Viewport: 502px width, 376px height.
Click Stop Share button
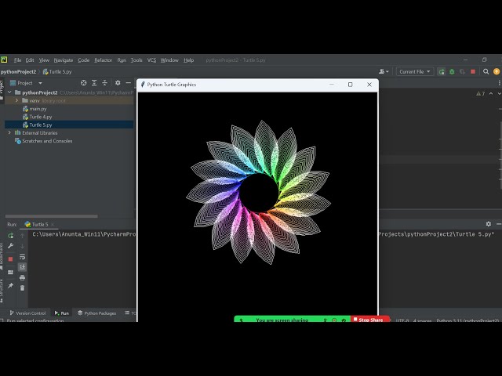coord(370,319)
